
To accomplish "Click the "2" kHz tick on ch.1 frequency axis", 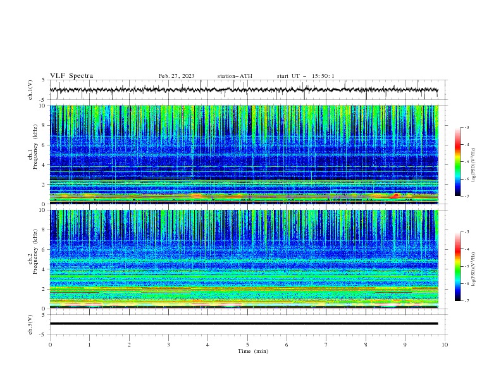I will point(44,184).
